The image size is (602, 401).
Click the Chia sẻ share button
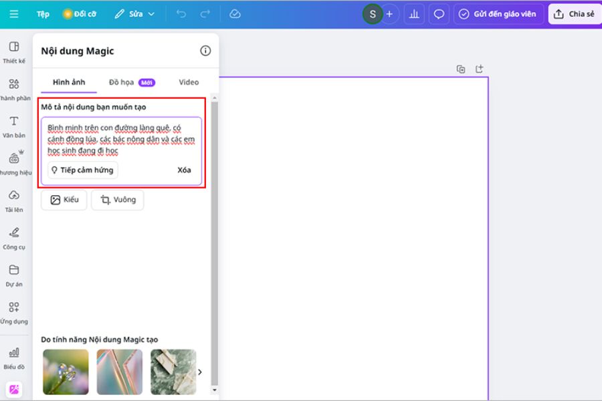click(x=575, y=14)
